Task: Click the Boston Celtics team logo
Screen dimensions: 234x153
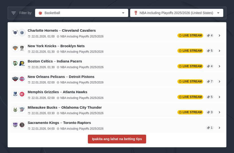Action: (15, 64)
